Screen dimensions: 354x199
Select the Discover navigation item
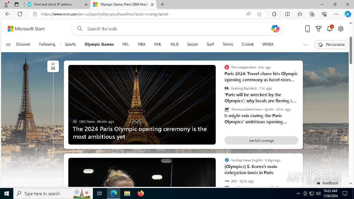coord(23,44)
